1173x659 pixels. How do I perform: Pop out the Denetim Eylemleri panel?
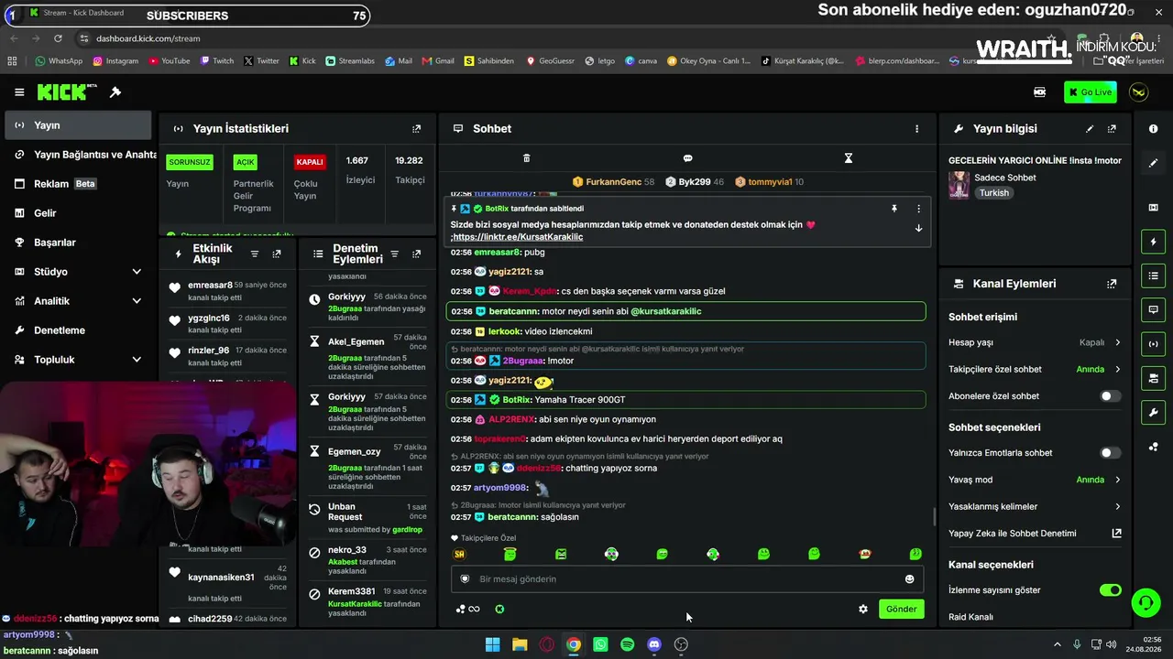coord(416,254)
